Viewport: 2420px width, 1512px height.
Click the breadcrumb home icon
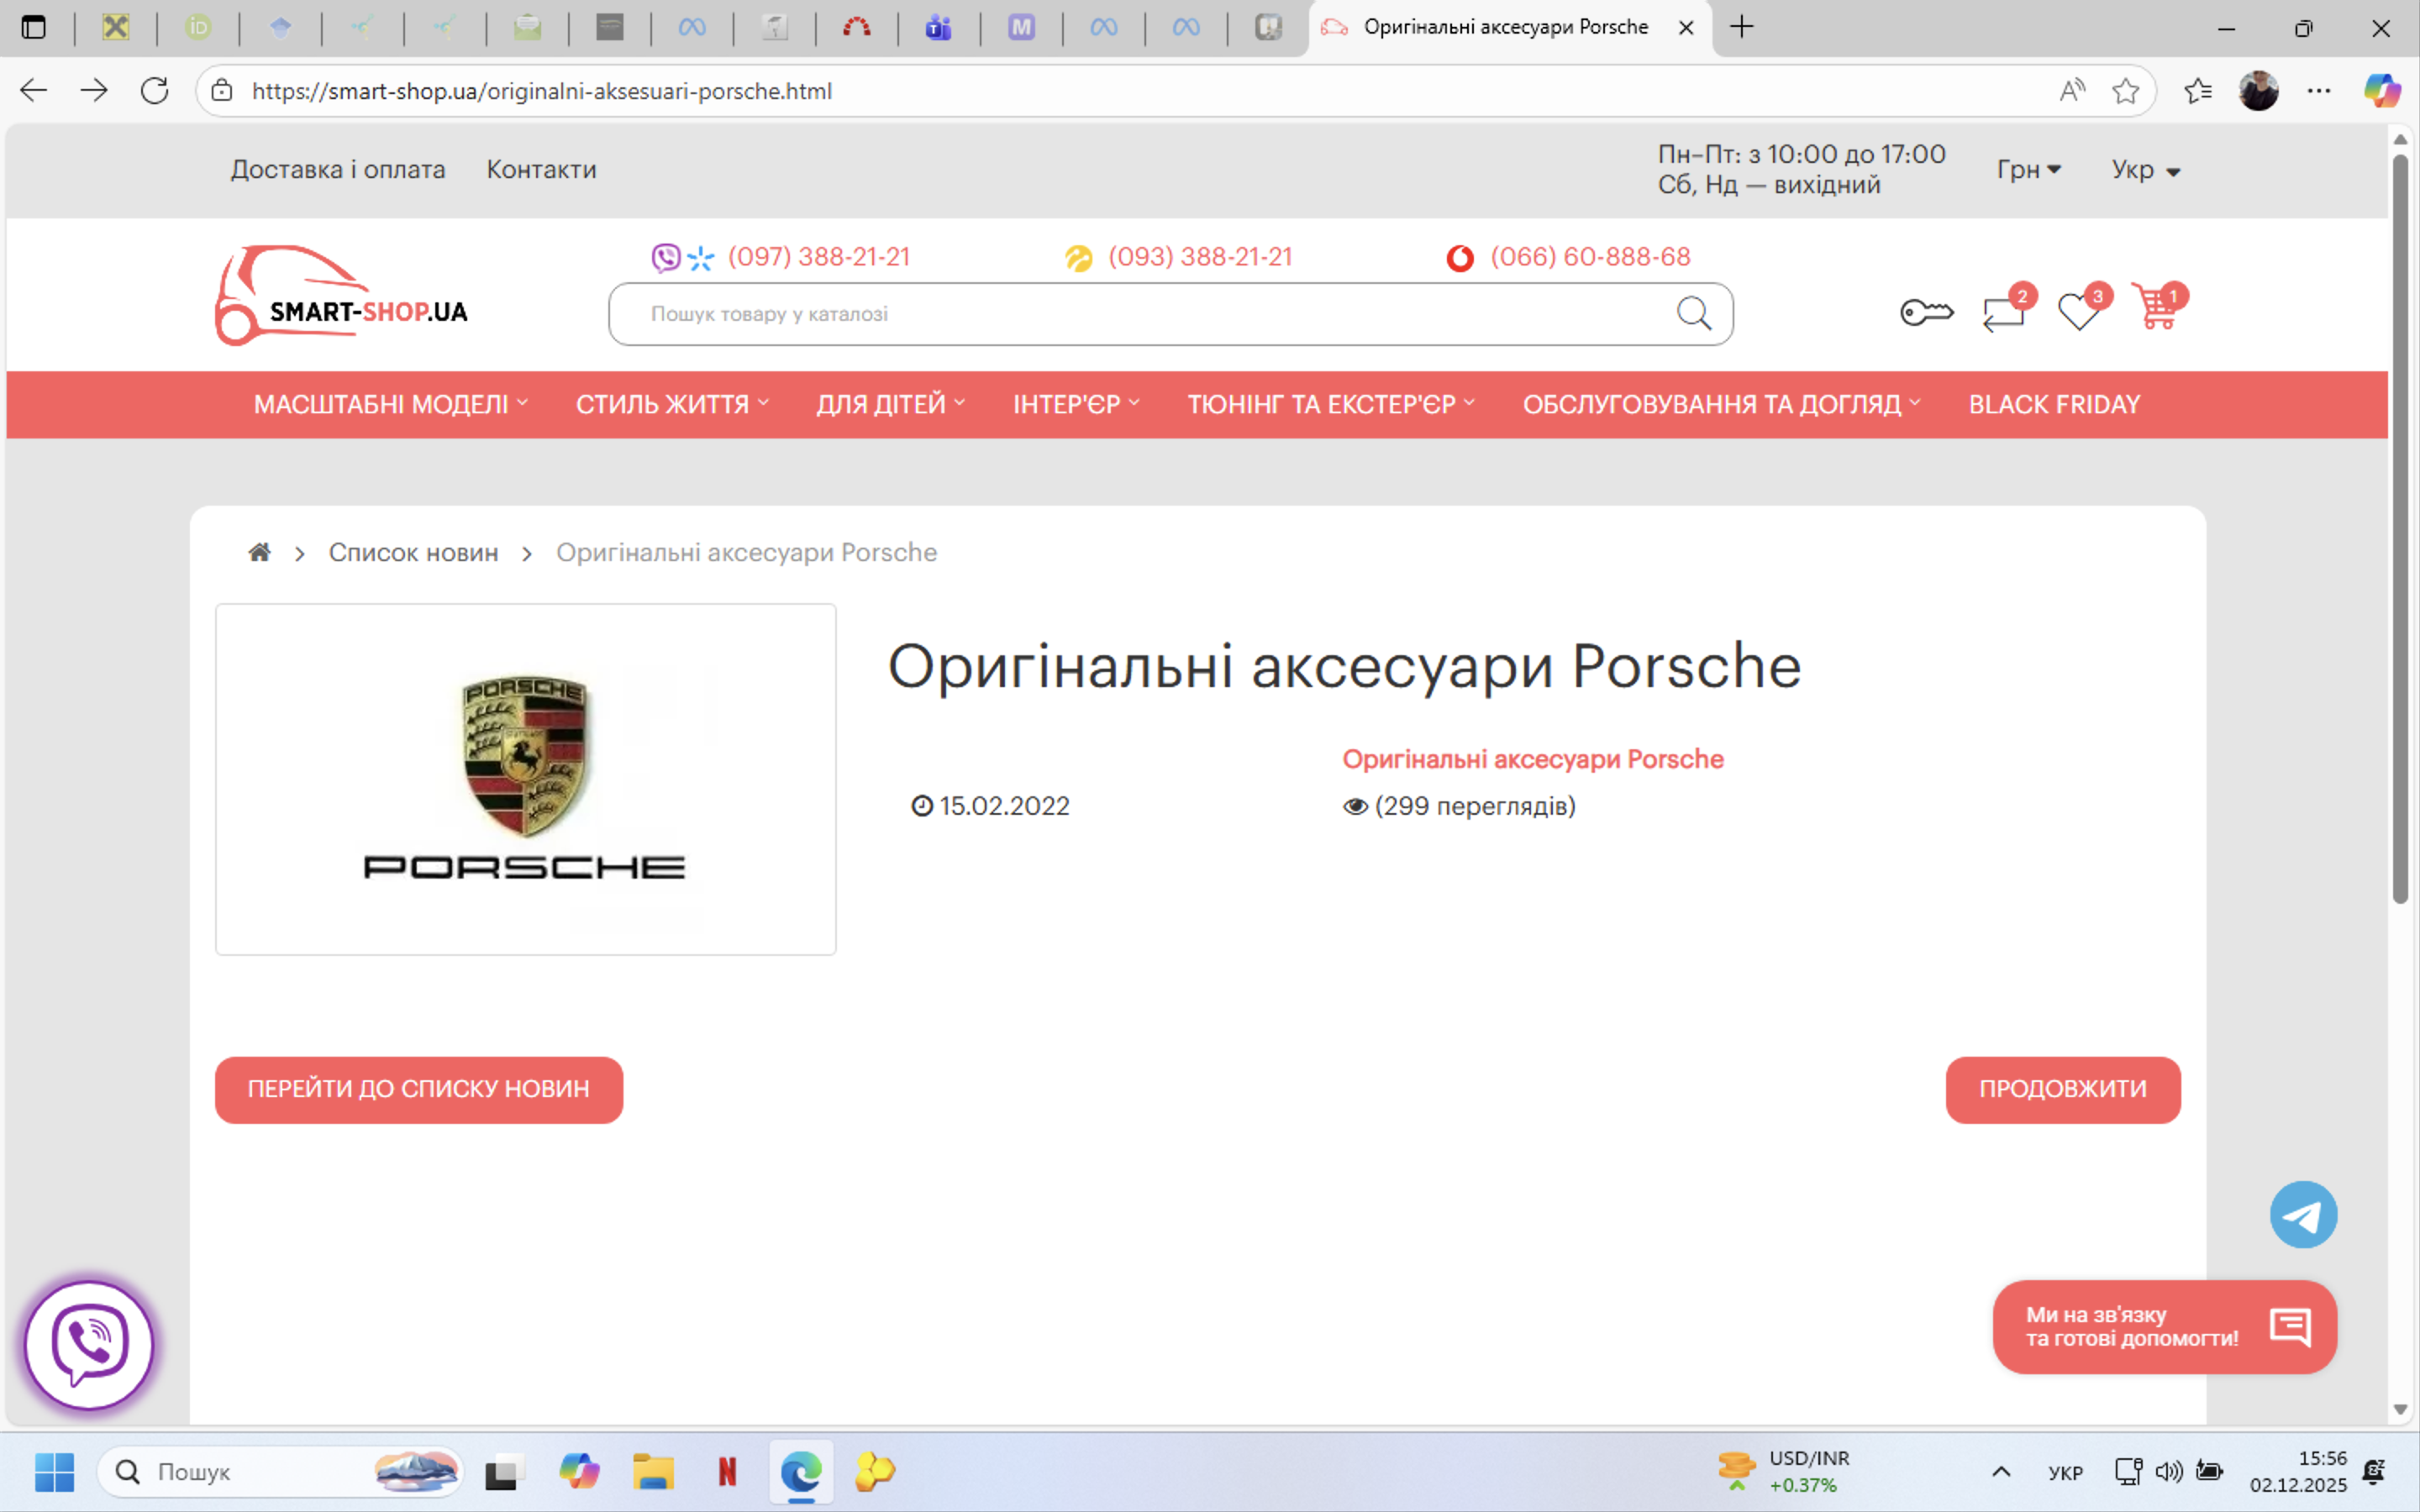pos(260,552)
